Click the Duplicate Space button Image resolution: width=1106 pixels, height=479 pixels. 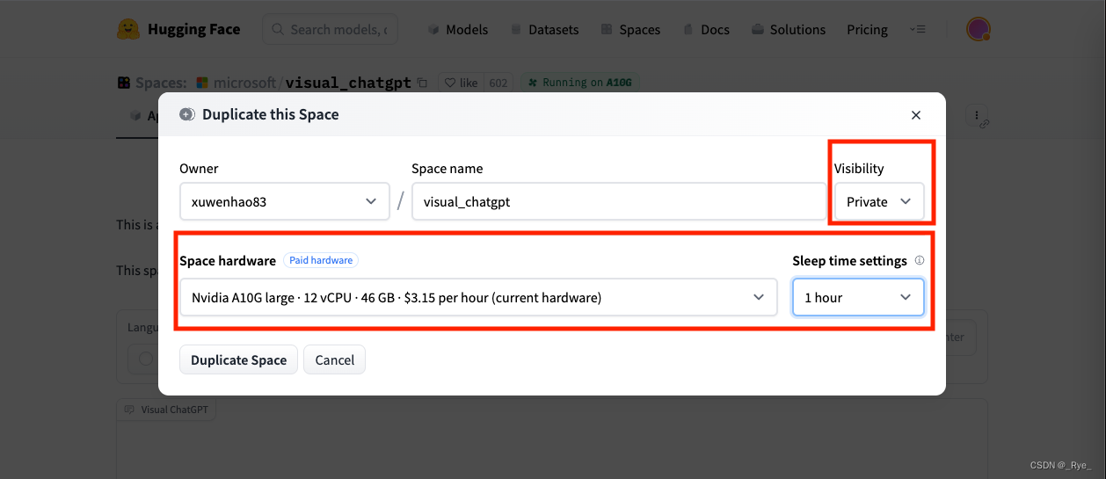pyautogui.click(x=238, y=359)
